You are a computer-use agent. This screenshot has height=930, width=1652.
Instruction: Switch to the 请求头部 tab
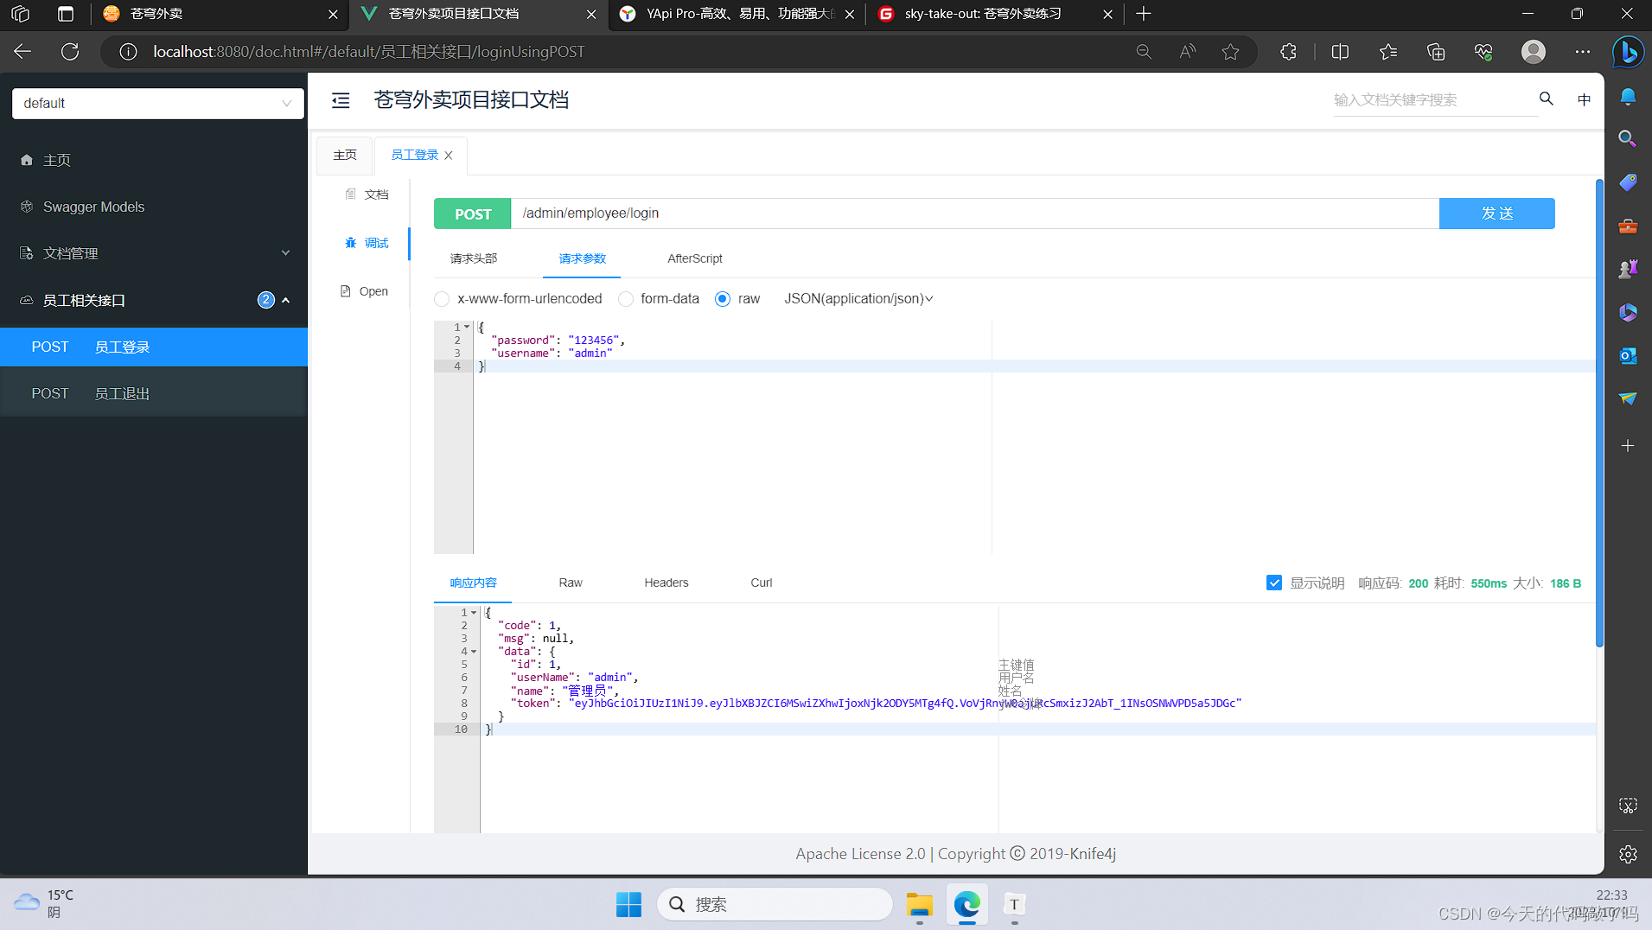(x=474, y=258)
